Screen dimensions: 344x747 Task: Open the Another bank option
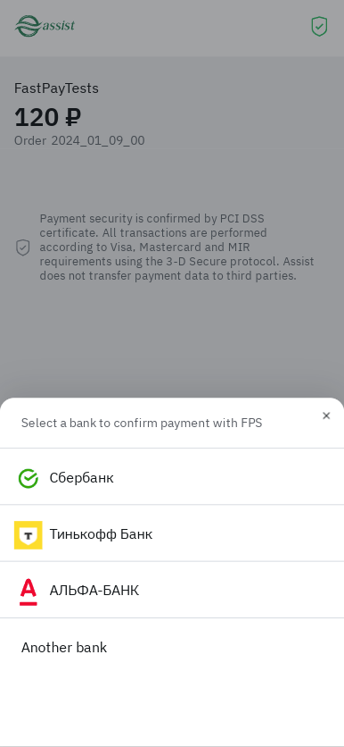[x=172, y=647]
